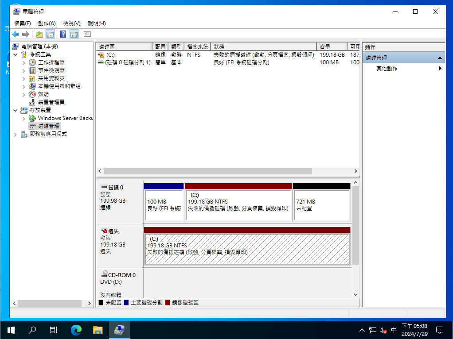Expand the 工作排程器 node
The width and height of the screenshot is (453, 339).
point(23,62)
